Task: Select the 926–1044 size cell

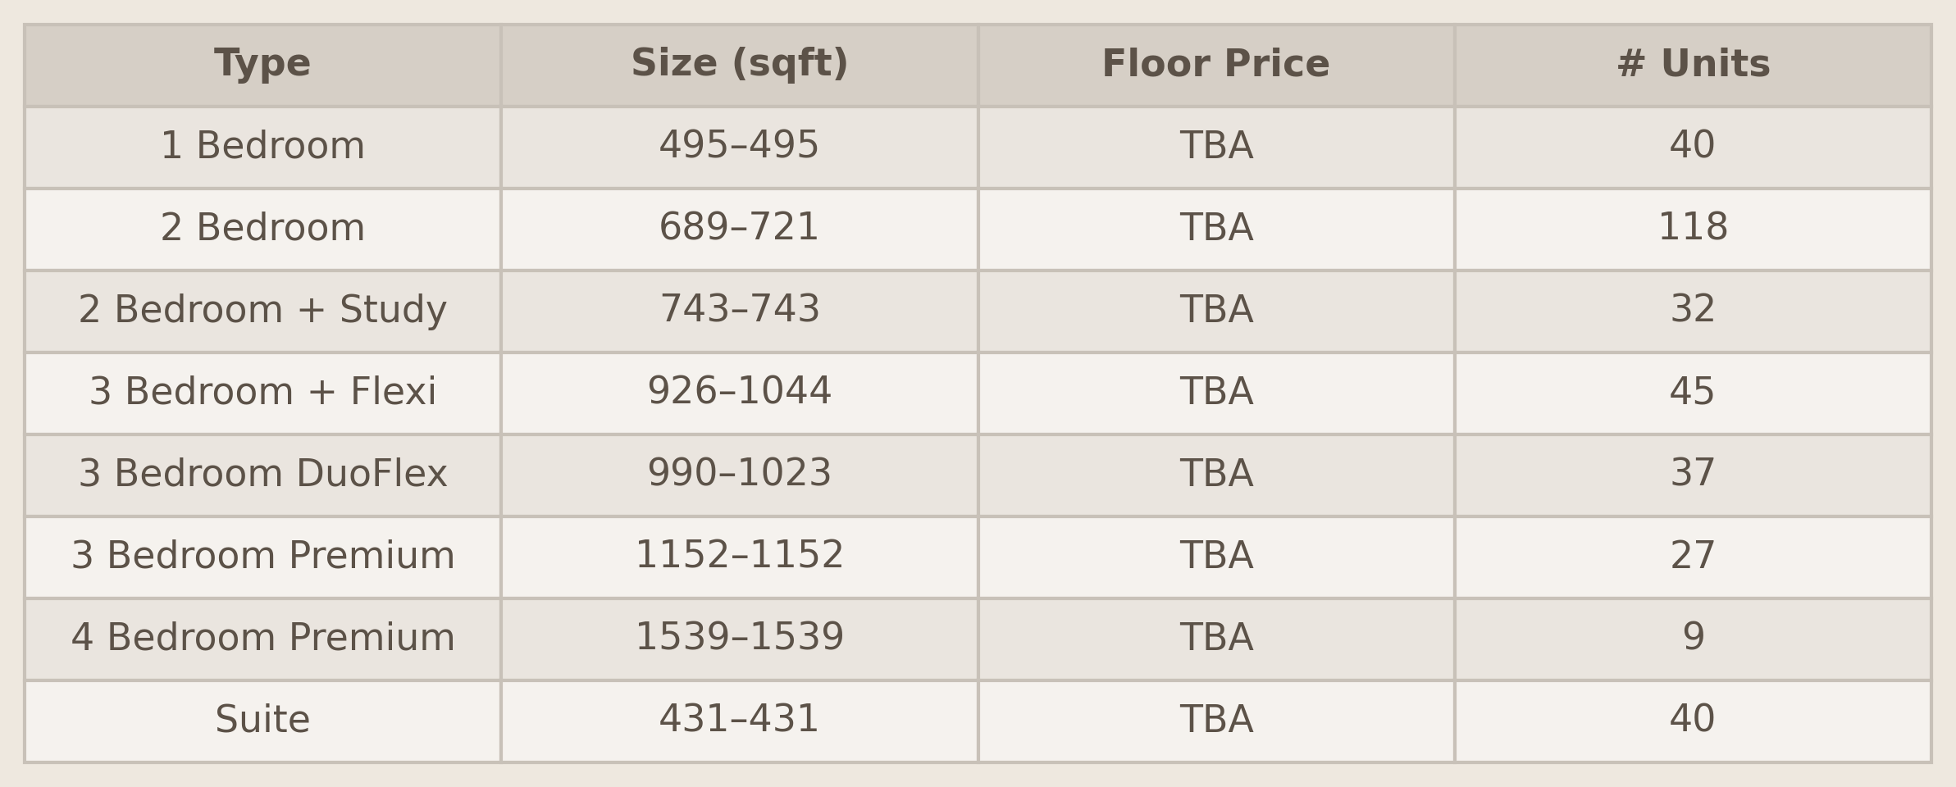Action: (x=739, y=393)
